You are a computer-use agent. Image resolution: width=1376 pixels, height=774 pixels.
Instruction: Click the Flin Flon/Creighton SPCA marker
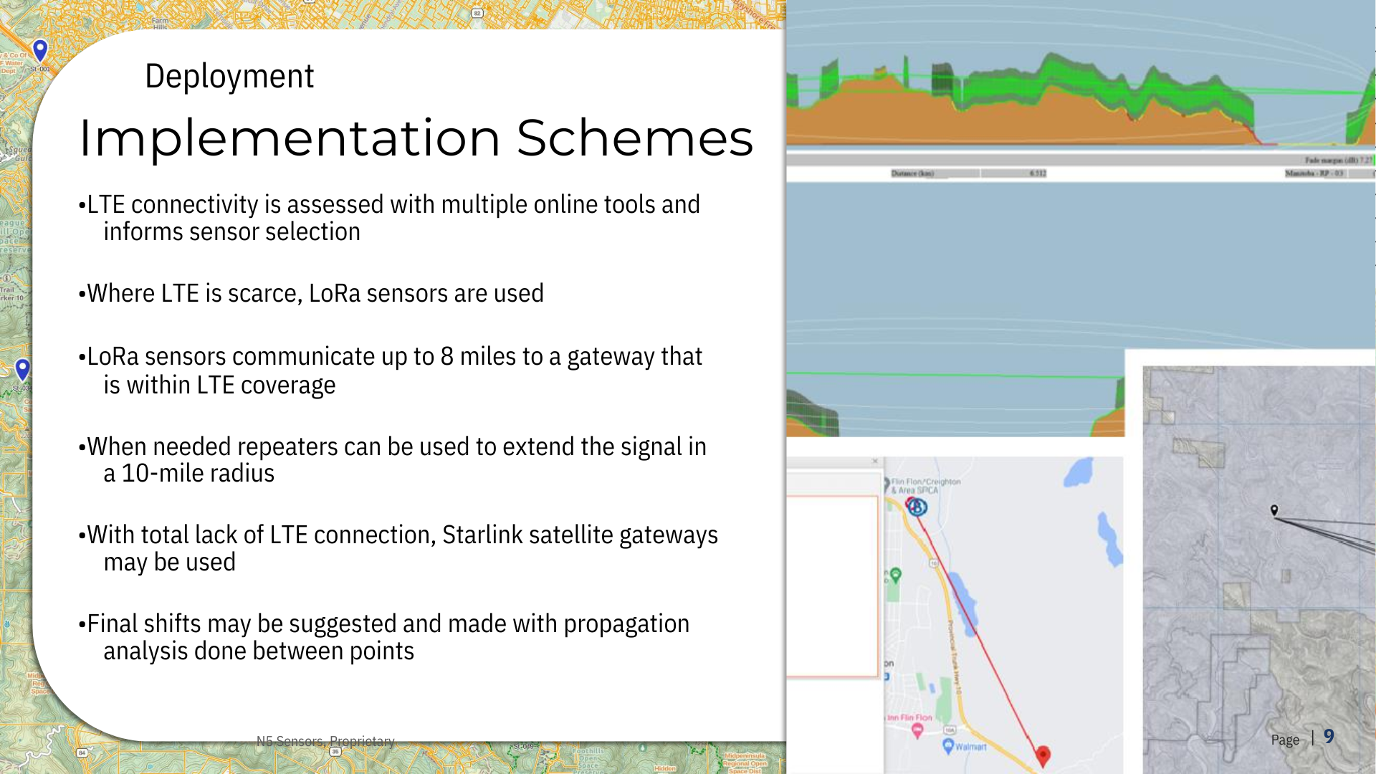[x=887, y=484]
